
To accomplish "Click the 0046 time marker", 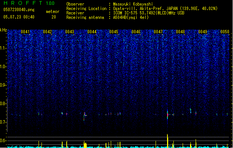I will [136, 32].
